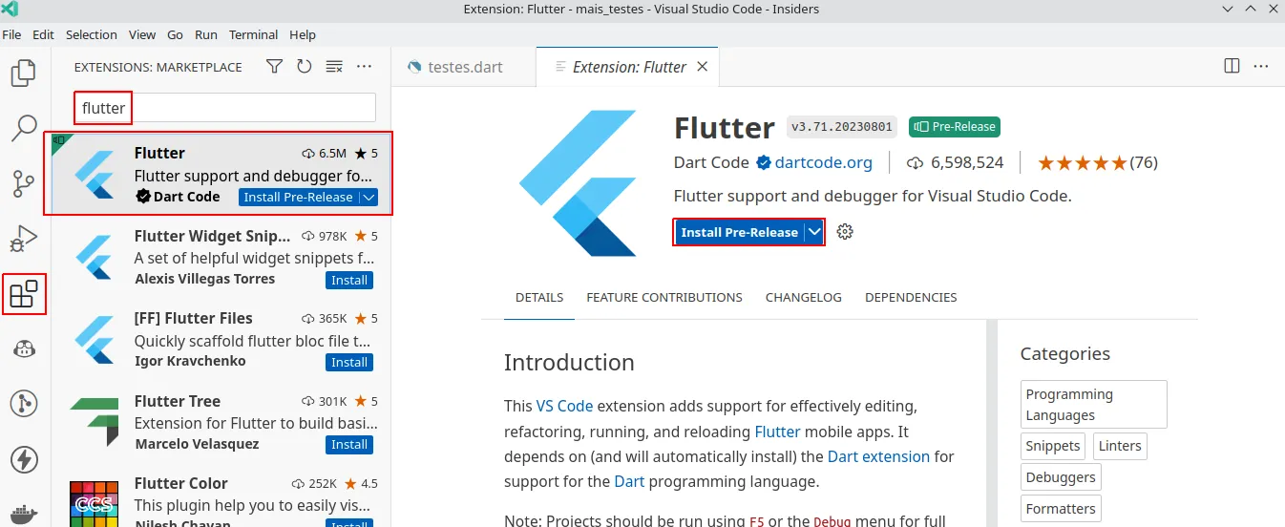This screenshot has width=1285, height=527.
Task: Open the Docker view in activity bar
Action: (x=23, y=513)
